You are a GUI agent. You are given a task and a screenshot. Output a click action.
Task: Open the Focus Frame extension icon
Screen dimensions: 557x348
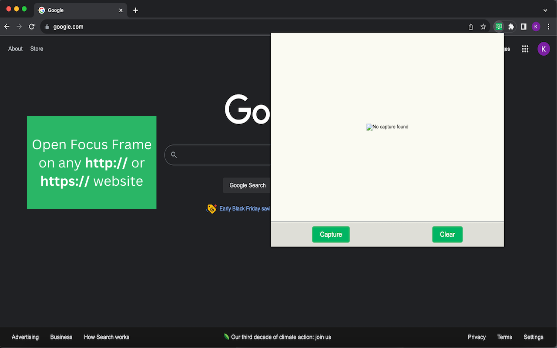coord(499,27)
